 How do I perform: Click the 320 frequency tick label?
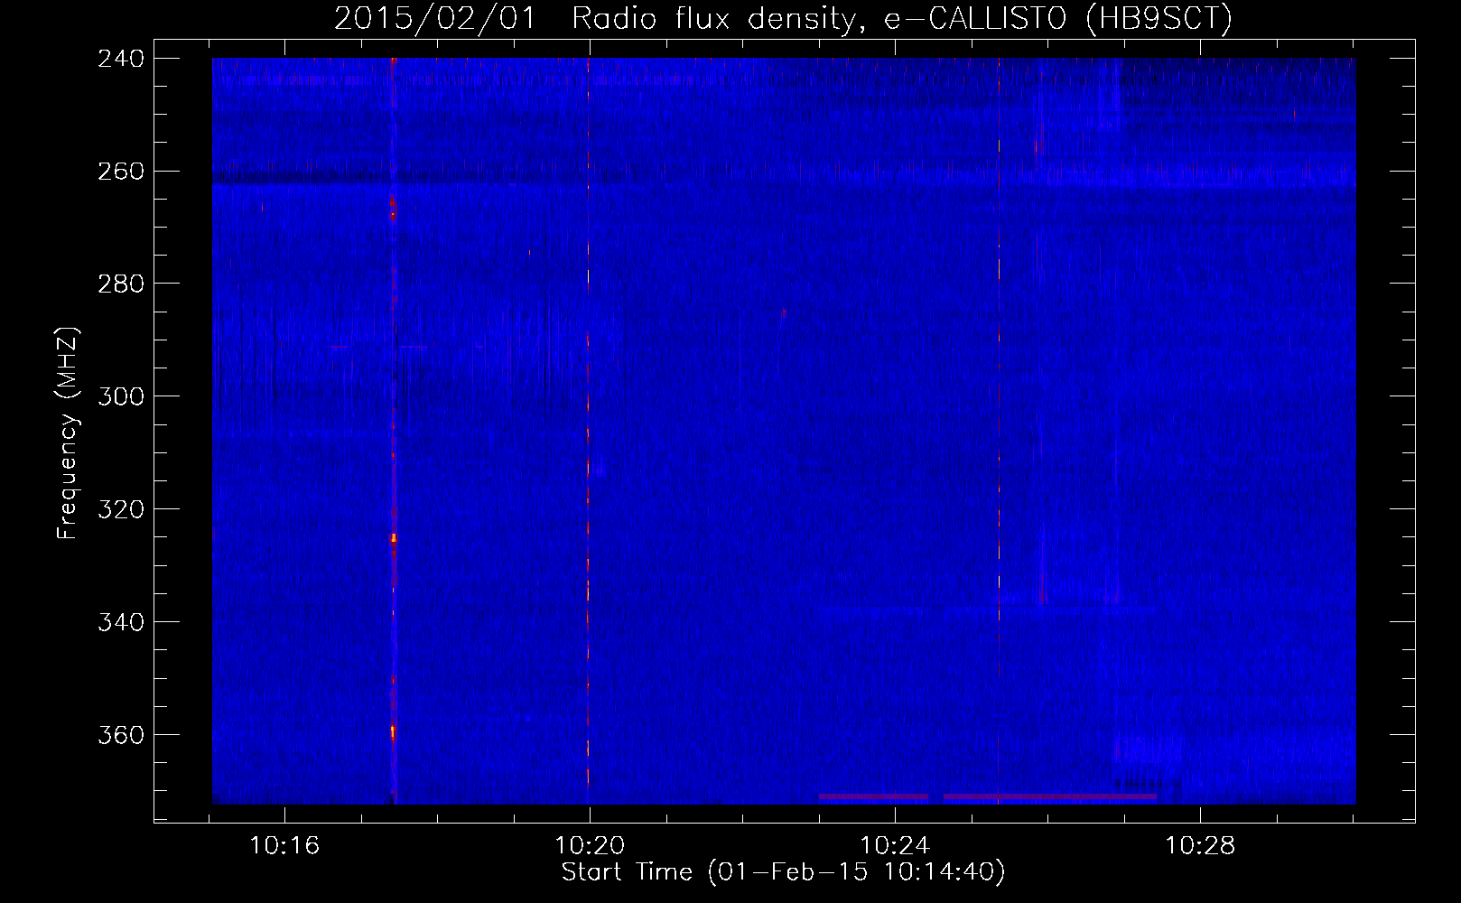pos(121,510)
